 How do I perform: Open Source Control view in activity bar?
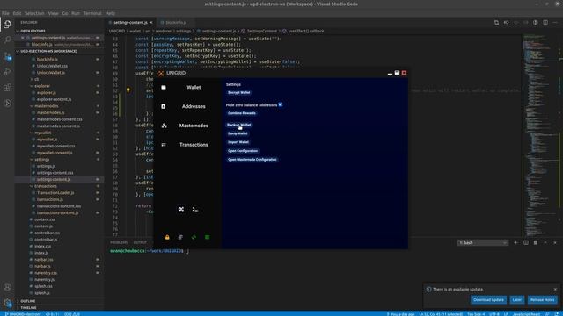pyautogui.click(x=7, y=56)
